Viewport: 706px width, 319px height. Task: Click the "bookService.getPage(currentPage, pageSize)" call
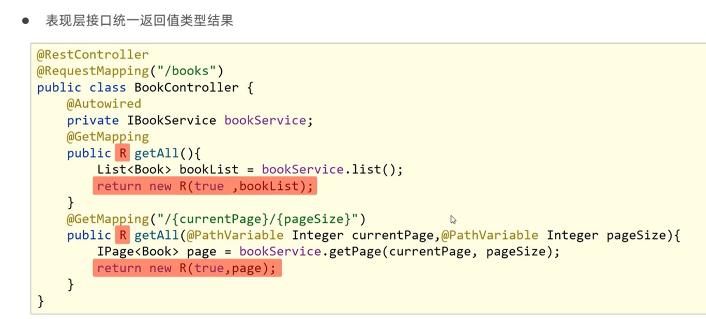395,251
